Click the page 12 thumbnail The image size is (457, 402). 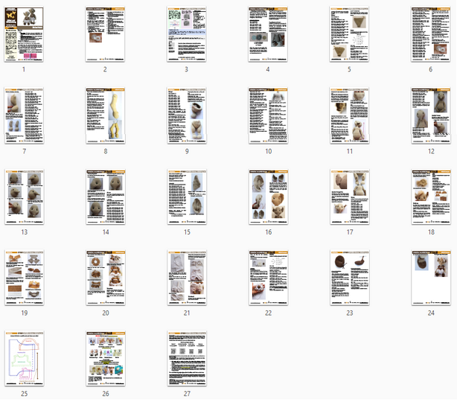pos(430,115)
